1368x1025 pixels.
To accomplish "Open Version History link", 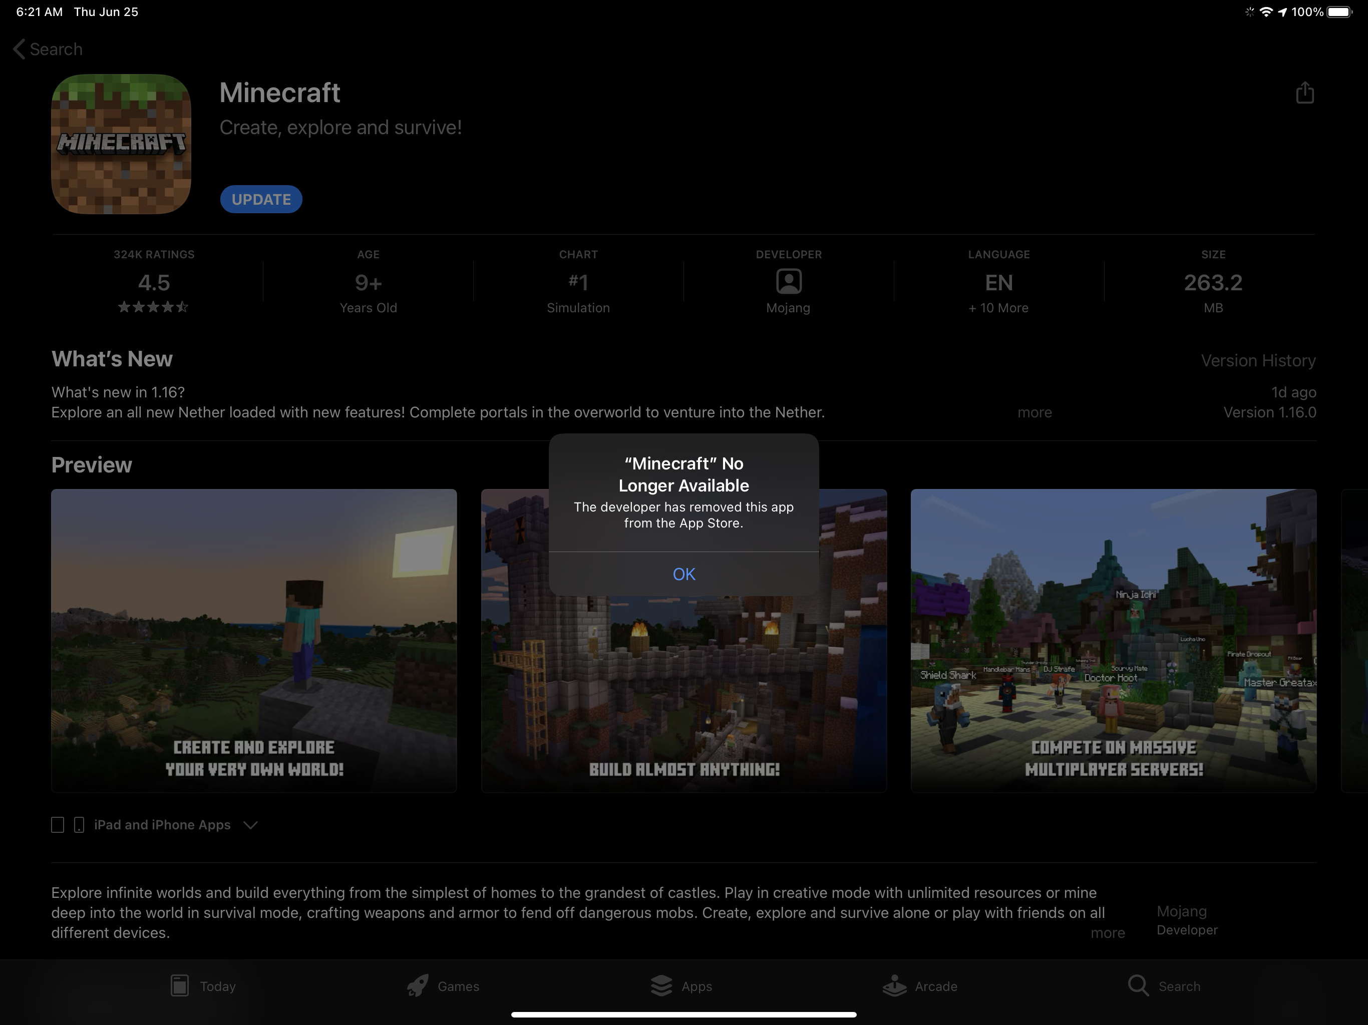I will click(1257, 360).
